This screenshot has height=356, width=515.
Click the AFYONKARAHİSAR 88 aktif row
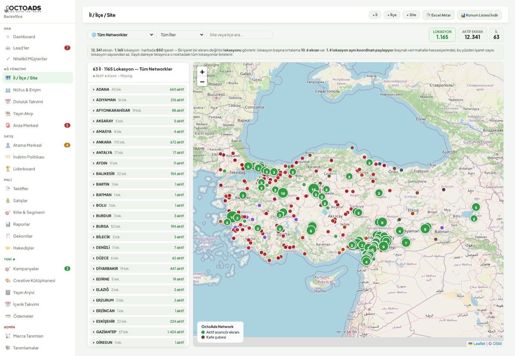coord(138,111)
